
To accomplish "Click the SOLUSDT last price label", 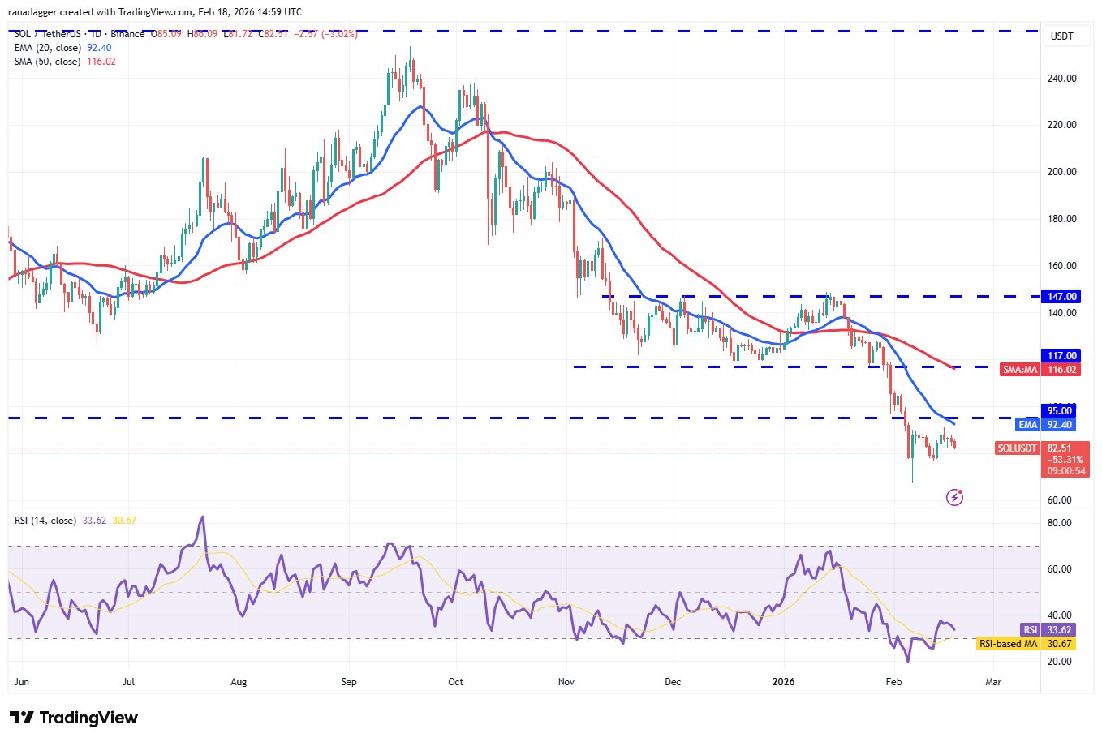I will coord(1018,448).
